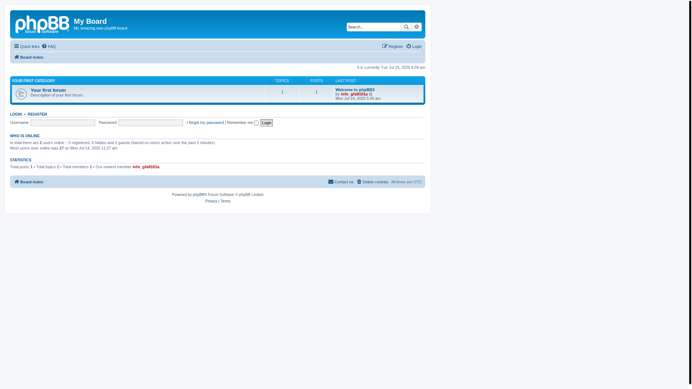Toggle the Remember me checkbox
This screenshot has height=389, width=692.
point(257,123)
